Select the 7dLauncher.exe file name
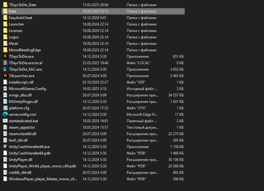The height and width of the screenshot is (191, 264). tap(21, 76)
